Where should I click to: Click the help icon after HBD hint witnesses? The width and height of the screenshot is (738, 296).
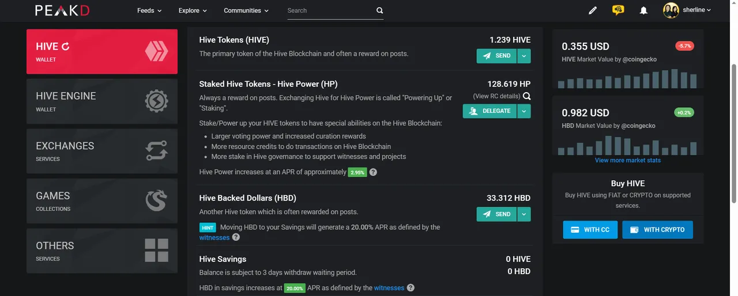(236, 237)
